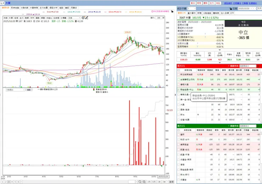Click the 200MA legend line marker

(23, 14)
